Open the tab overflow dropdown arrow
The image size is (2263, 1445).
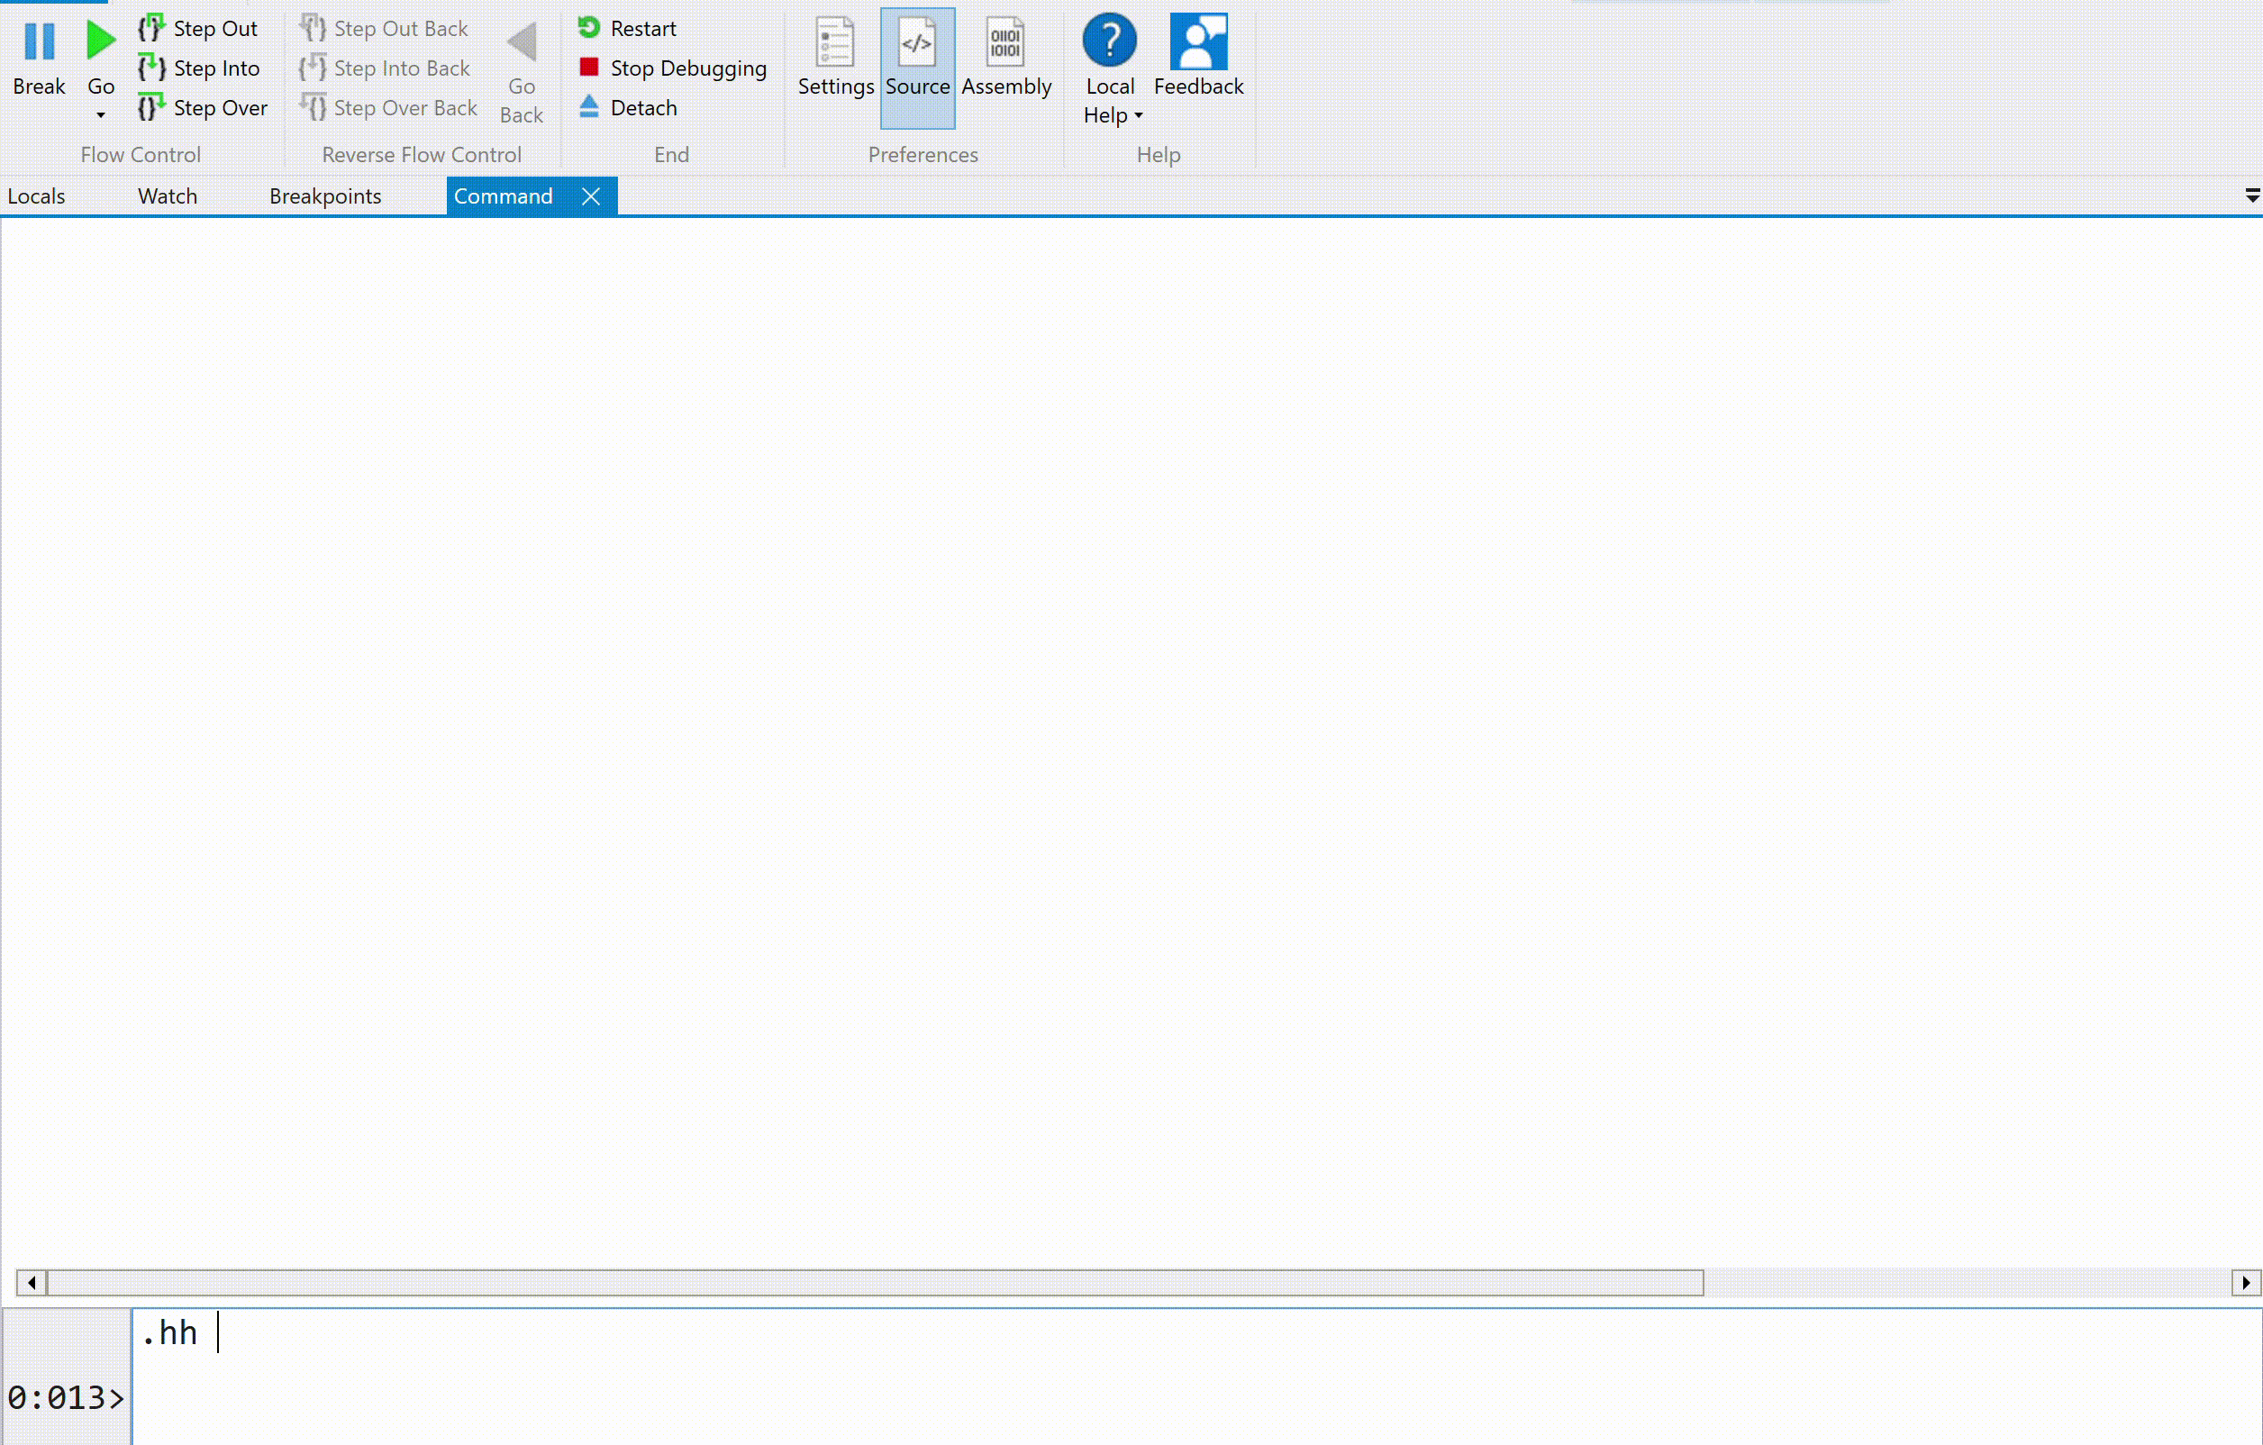tap(2251, 195)
